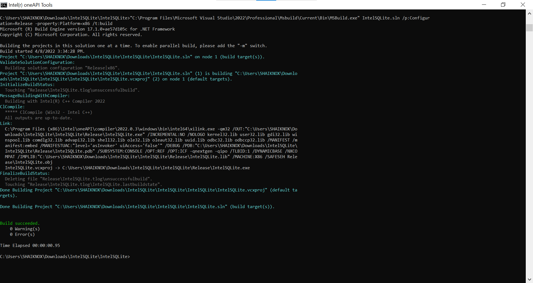Click the "0 Error(s)" line
Image resolution: width=533 pixels, height=283 pixels.
[x=22, y=234]
